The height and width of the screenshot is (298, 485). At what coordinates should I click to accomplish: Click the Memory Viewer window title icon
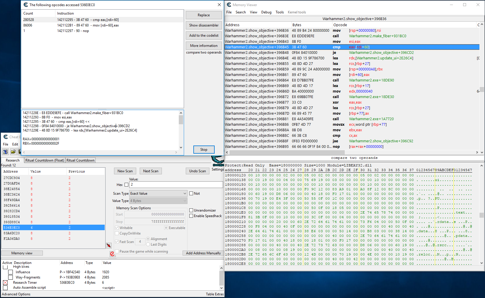pos(229,5)
